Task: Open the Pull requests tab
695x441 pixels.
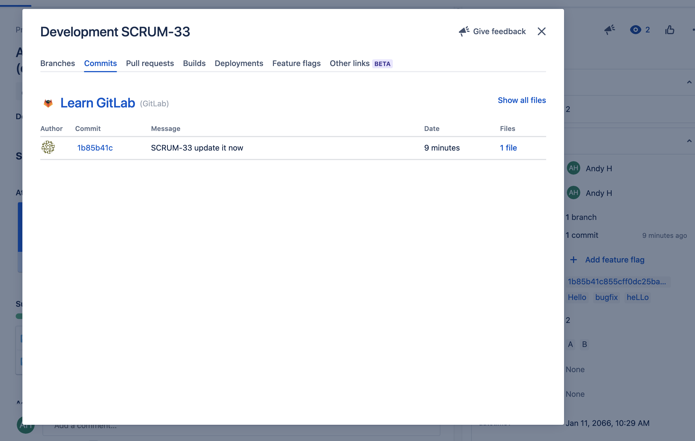Action: 150,63
